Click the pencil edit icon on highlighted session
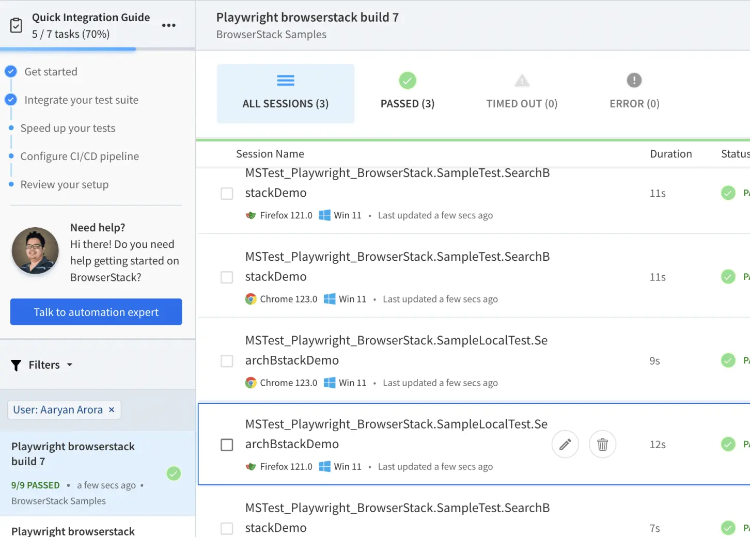This screenshot has height=537, width=750. pyautogui.click(x=565, y=444)
